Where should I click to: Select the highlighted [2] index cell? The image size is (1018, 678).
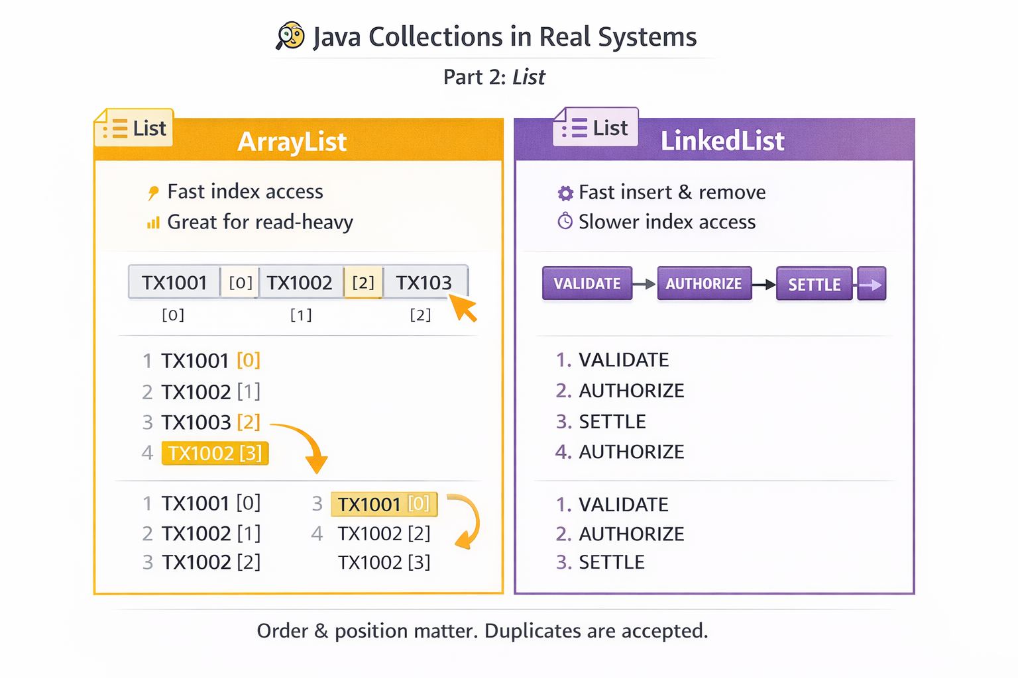(x=363, y=282)
